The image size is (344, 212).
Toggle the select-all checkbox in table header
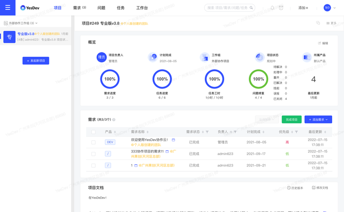pos(94,132)
